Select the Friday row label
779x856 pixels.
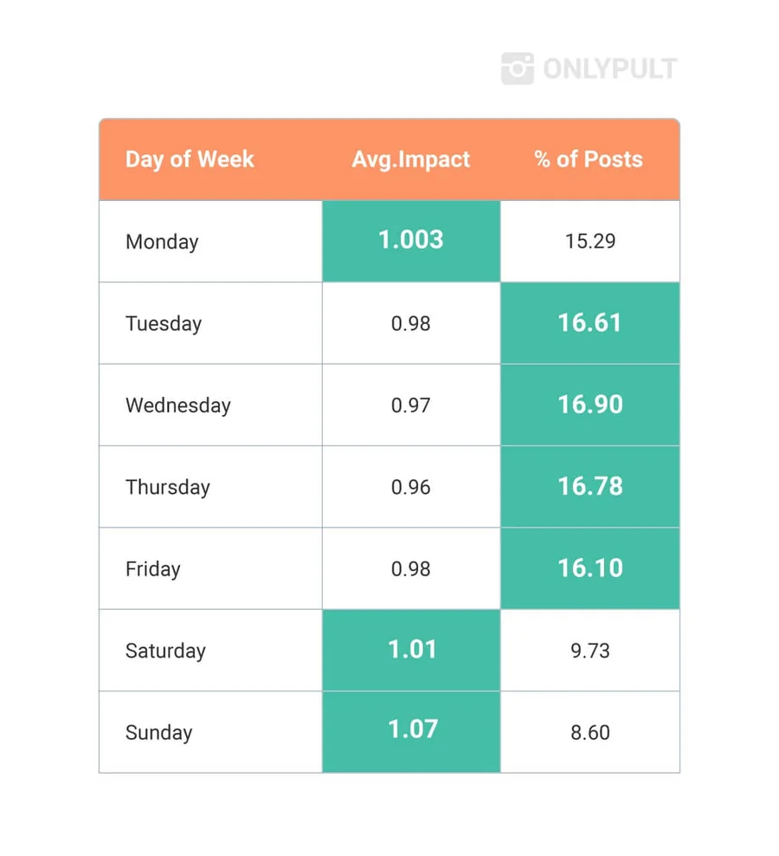point(153,569)
